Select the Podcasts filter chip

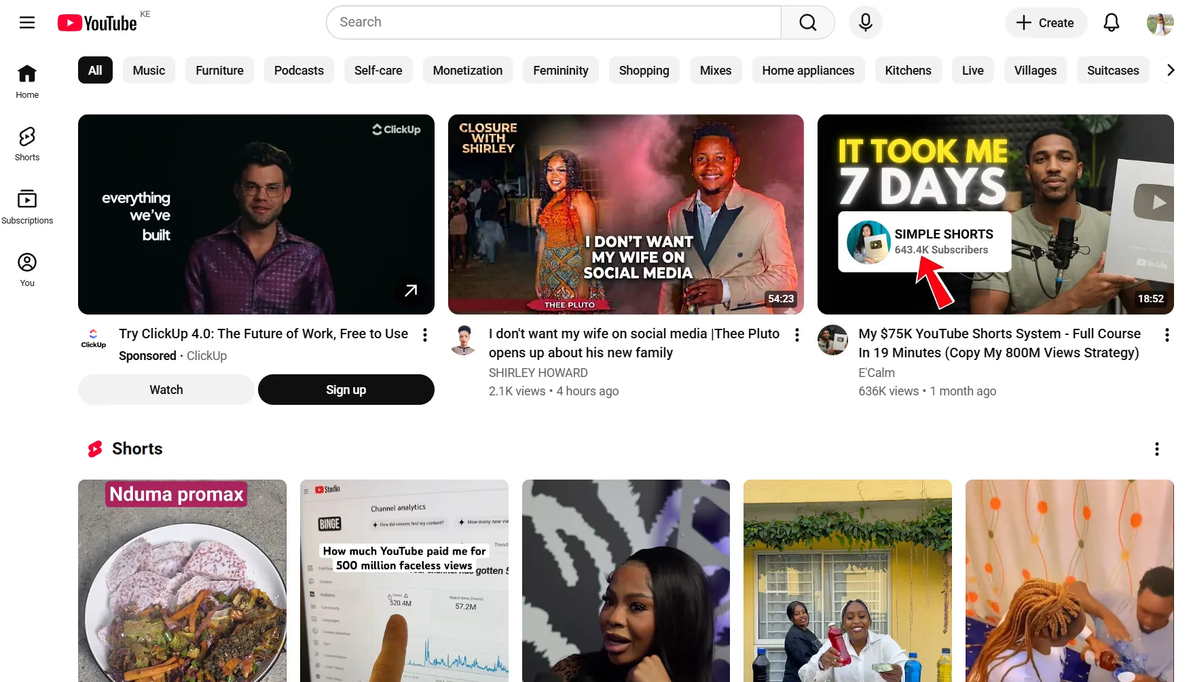299,70
